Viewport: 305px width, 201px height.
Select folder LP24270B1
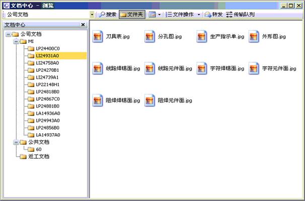[x=47, y=70]
